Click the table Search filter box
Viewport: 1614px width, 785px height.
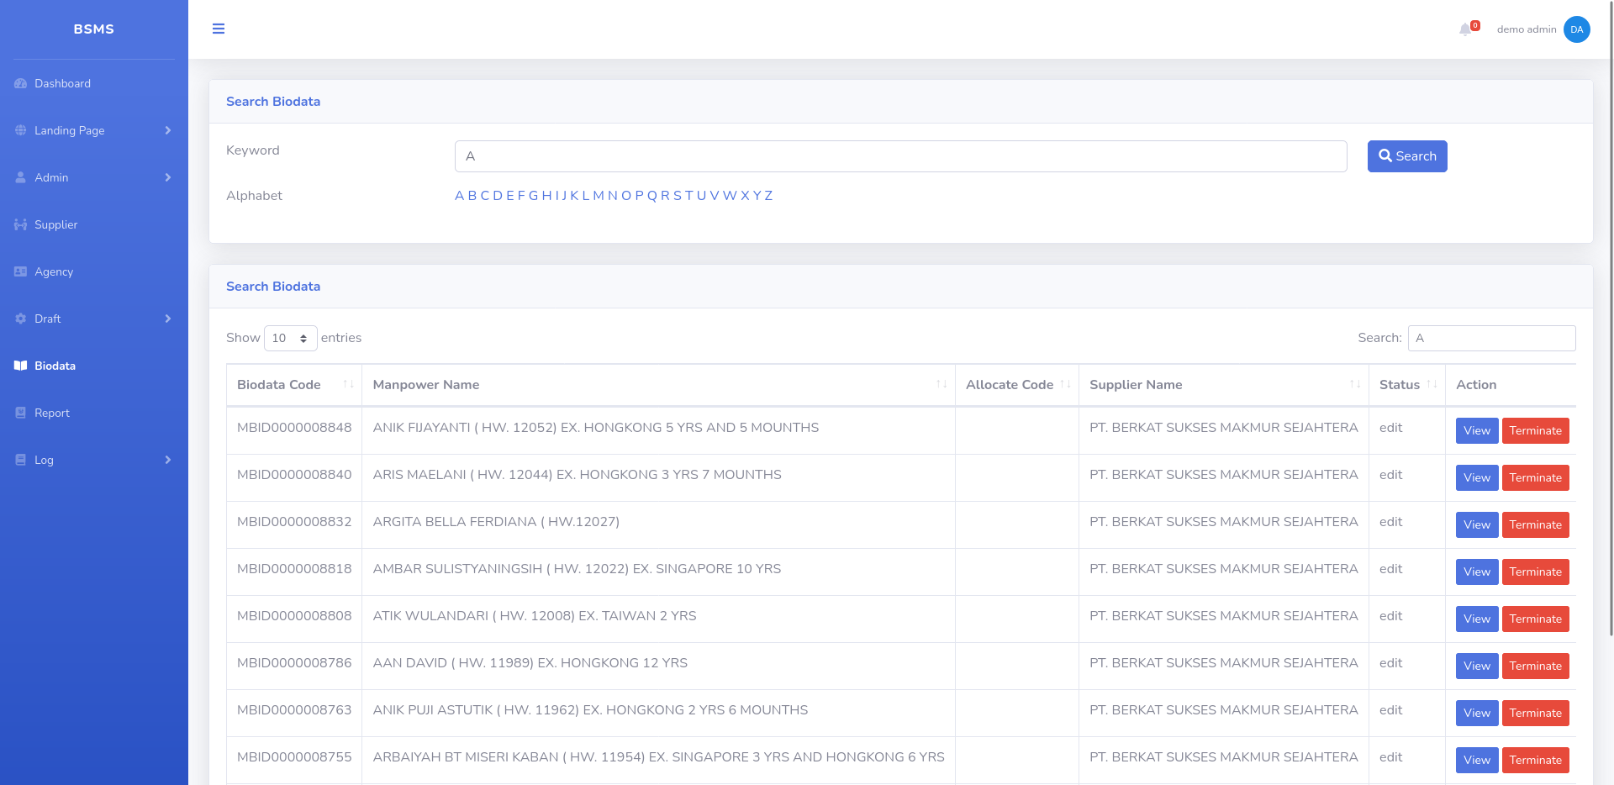(x=1491, y=338)
